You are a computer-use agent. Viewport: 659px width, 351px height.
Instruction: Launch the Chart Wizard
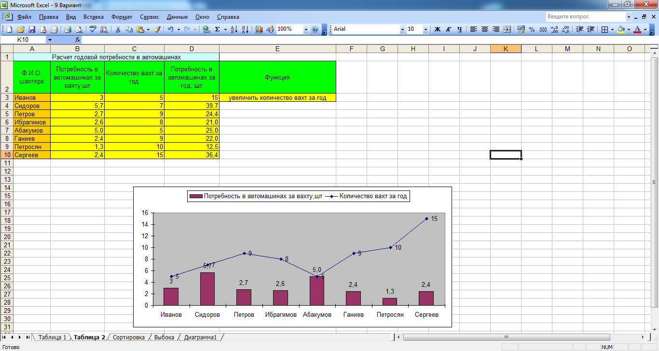(x=259, y=29)
